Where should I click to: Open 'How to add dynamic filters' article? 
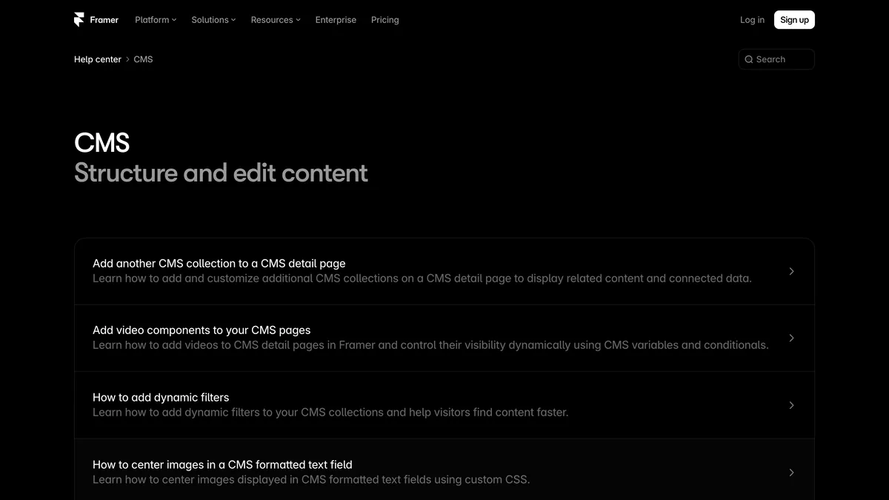coord(444,405)
